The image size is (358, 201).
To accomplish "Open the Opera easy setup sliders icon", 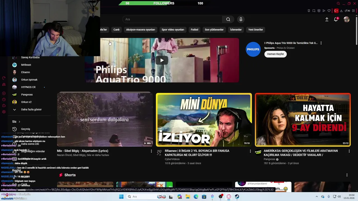I will coord(354,11).
